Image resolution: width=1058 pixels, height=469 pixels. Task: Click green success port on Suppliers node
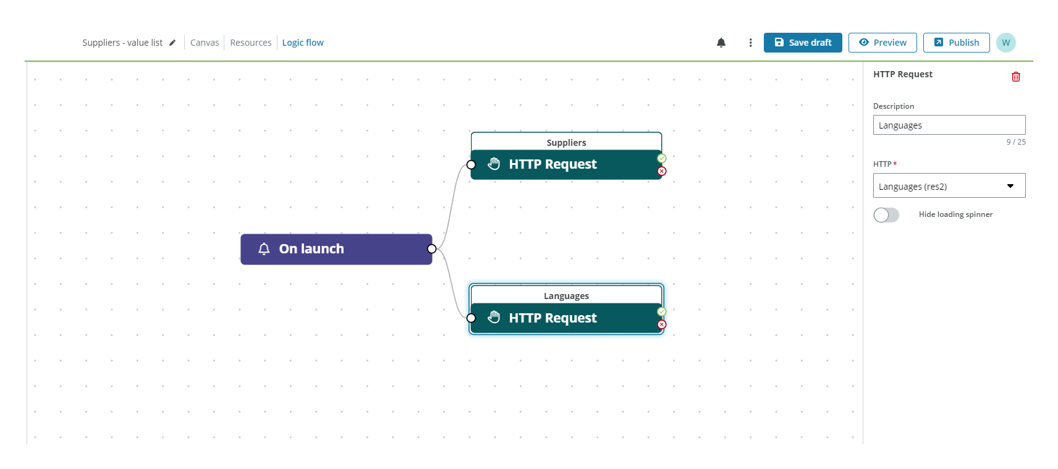click(662, 158)
